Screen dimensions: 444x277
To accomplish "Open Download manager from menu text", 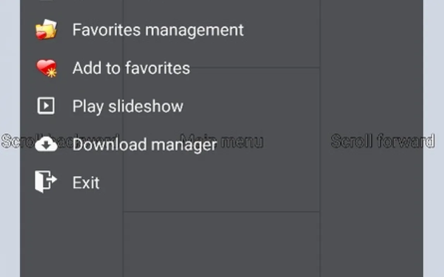I will [x=144, y=145].
